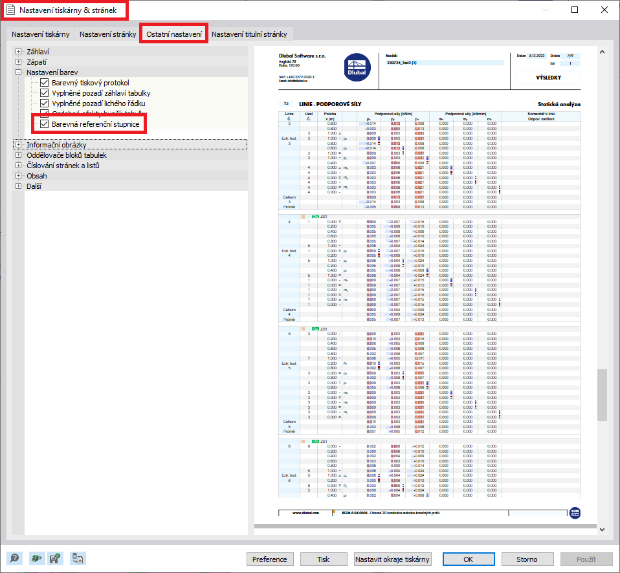Click the database-to-document export icon

coord(78,558)
